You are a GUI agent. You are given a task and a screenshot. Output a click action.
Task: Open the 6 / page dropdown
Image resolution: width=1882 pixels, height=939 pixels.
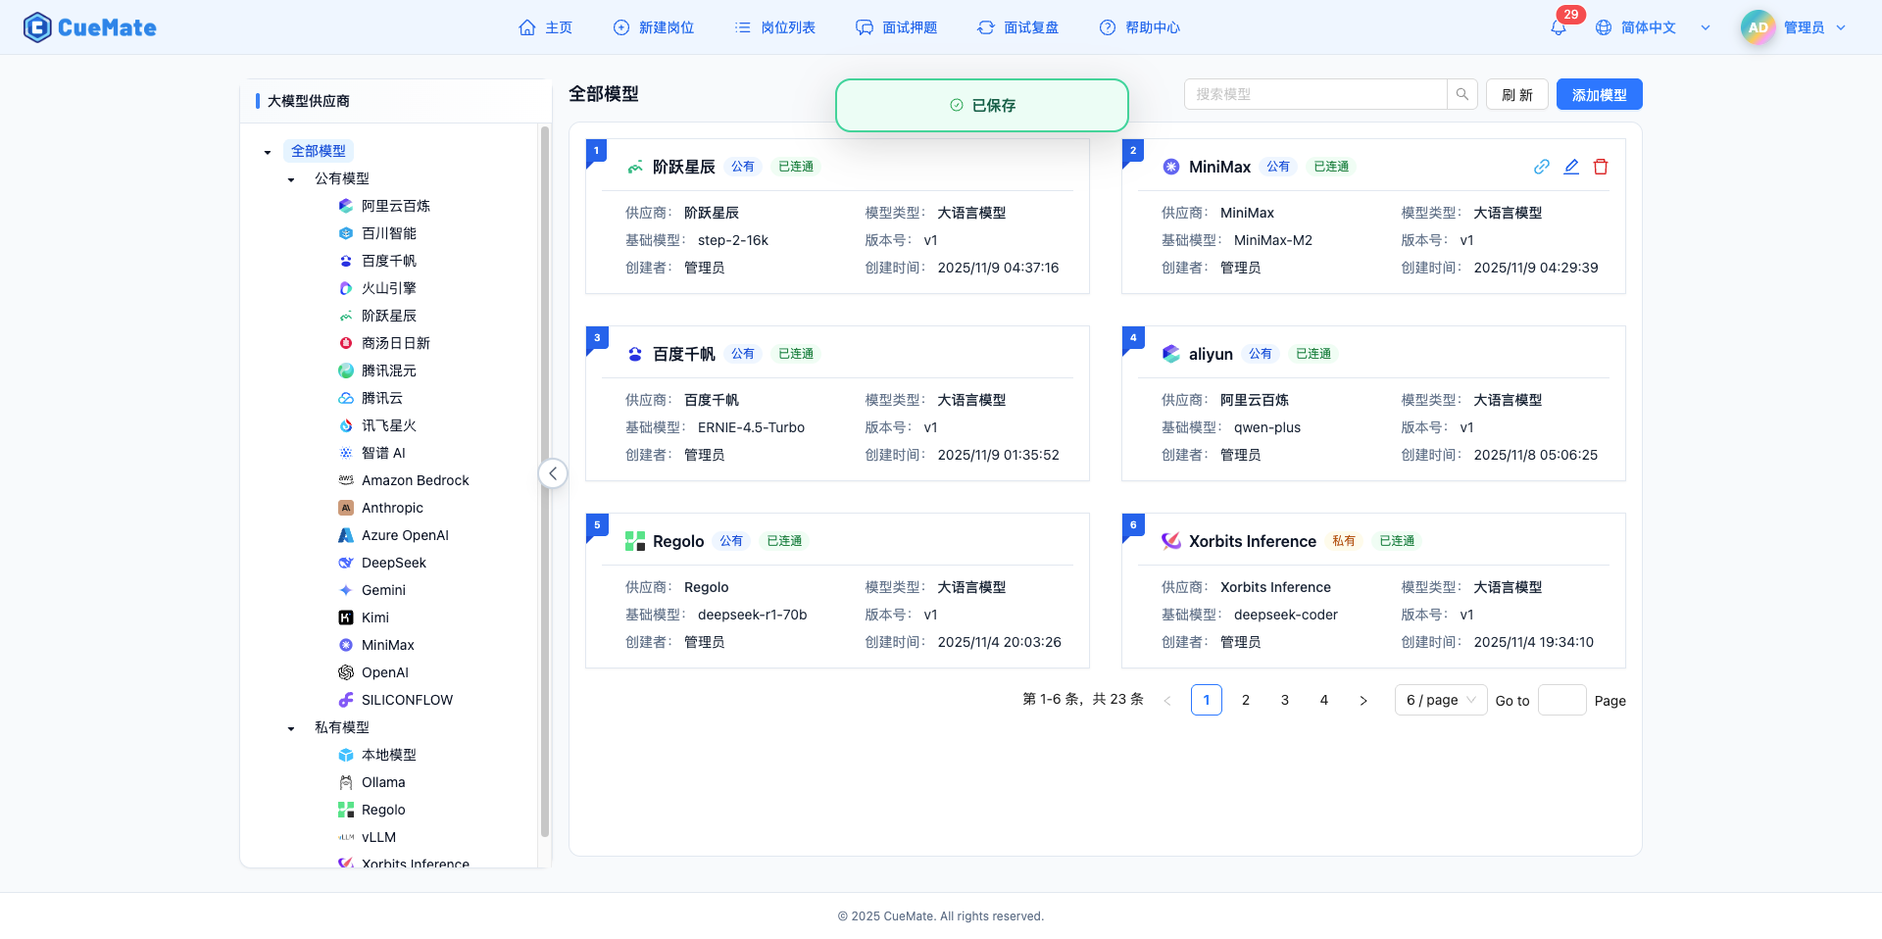coord(1440,700)
